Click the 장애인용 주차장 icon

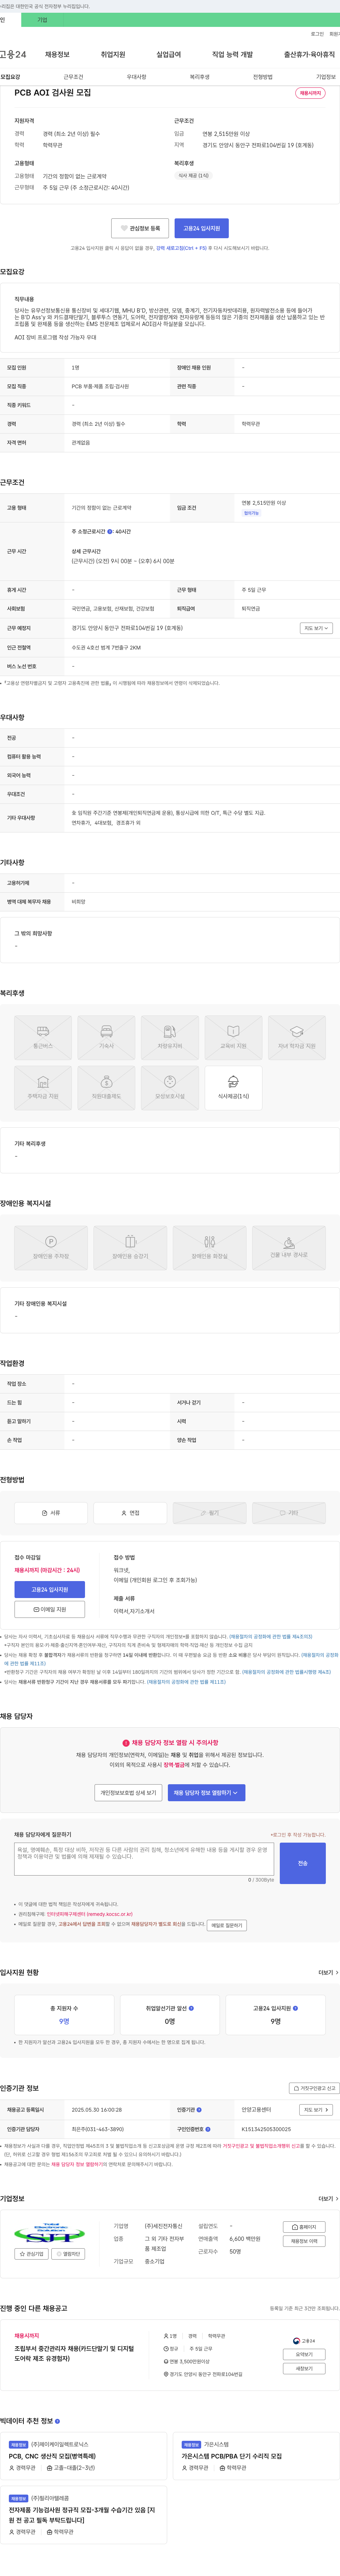pyautogui.click(x=51, y=1248)
